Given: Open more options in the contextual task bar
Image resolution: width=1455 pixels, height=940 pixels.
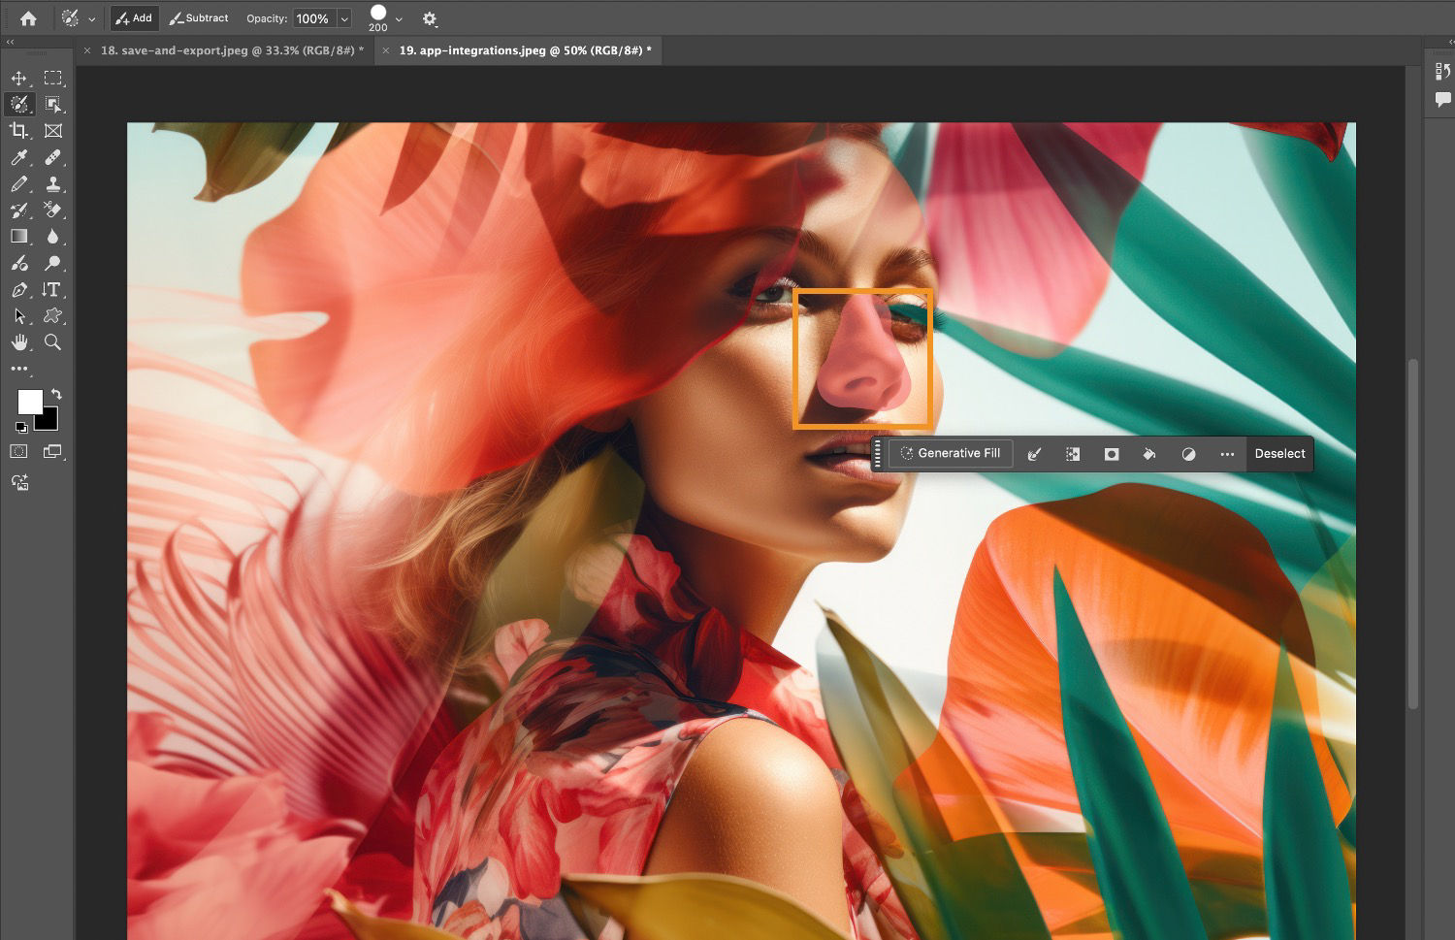Looking at the screenshot, I should [x=1227, y=453].
